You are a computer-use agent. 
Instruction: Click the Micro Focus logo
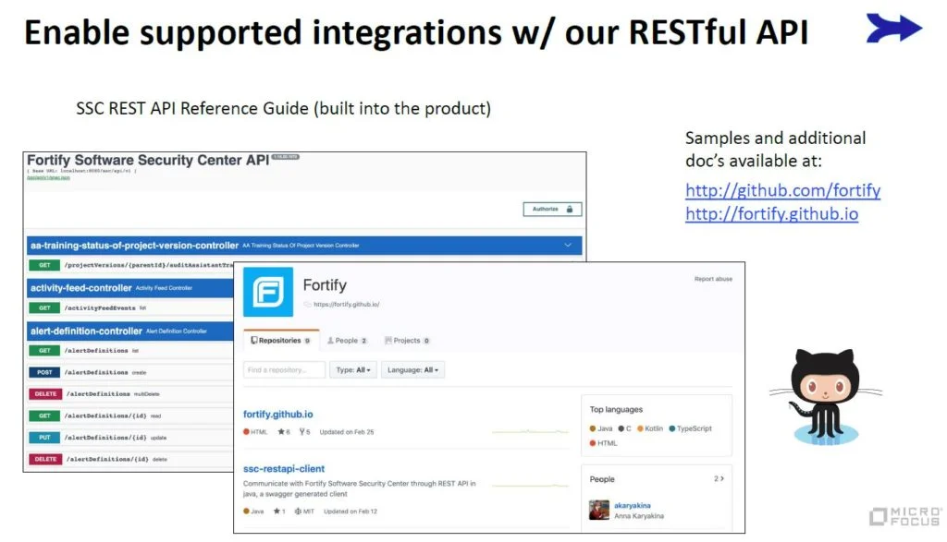[904, 517]
